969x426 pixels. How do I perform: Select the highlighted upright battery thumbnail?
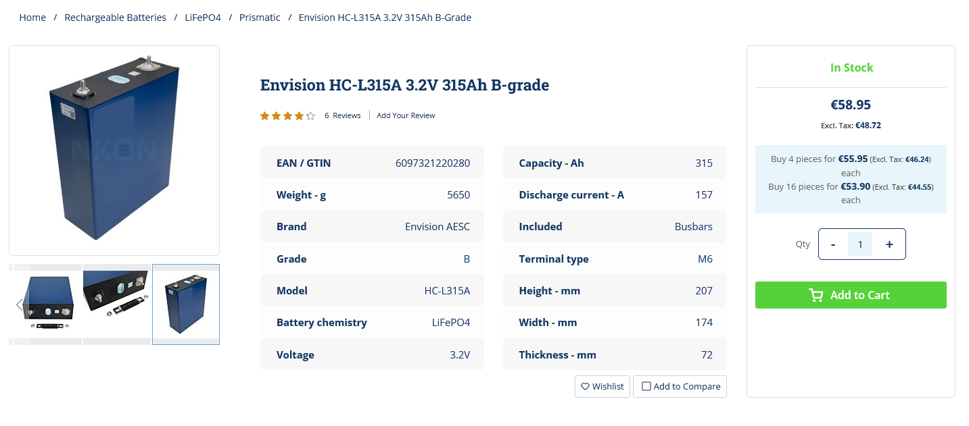point(186,304)
